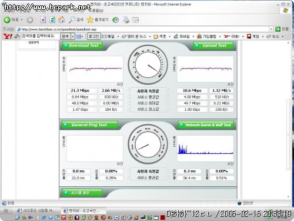
Task: Expand dropdown arrow next to 가입클럽
Action: [x=220, y=37]
